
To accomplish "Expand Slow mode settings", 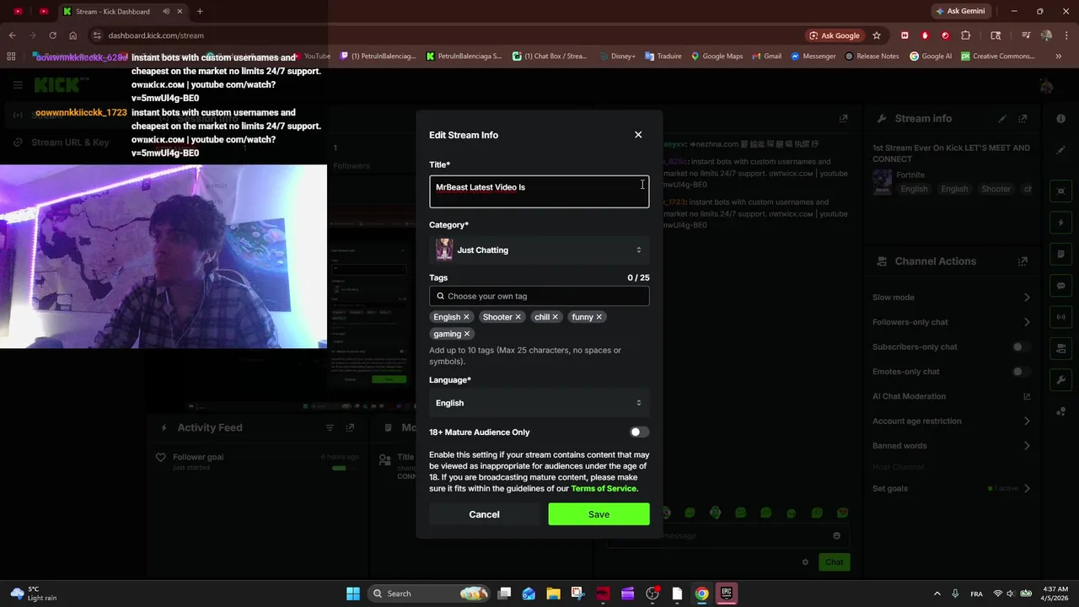I will coord(1027,298).
